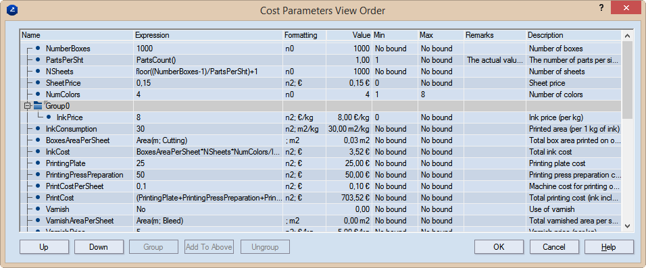Screen dimensions: 646x268
Task: Click the bullet icon beside InkCost
Action: pos(38,152)
